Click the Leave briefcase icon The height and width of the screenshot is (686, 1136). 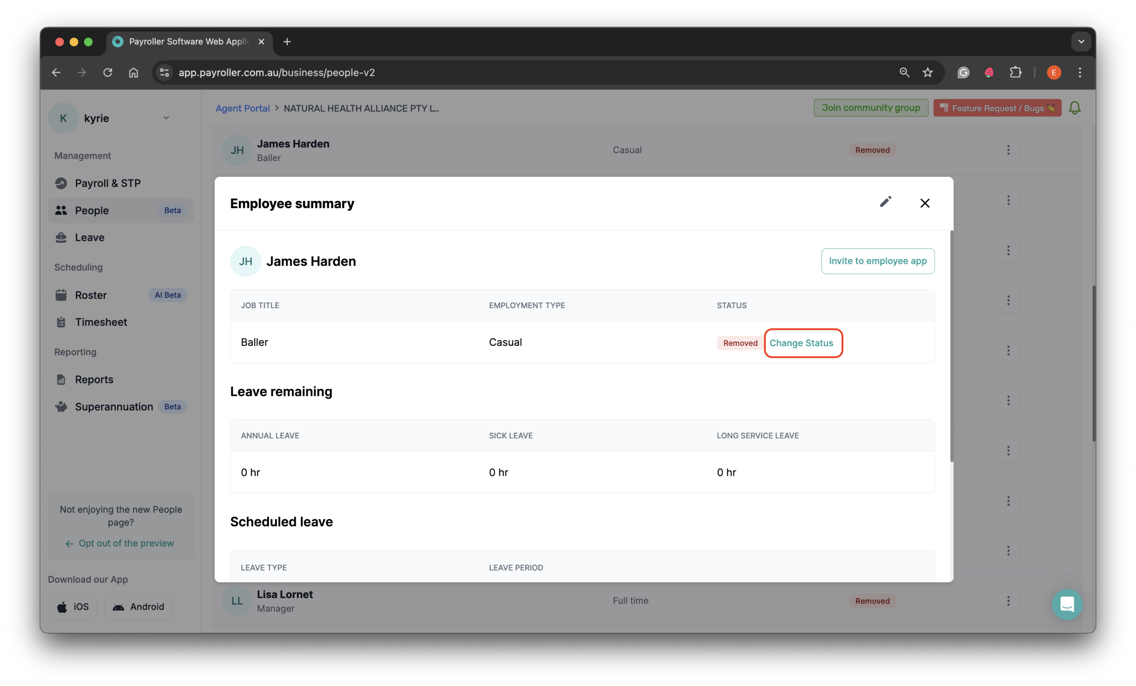coord(61,237)
